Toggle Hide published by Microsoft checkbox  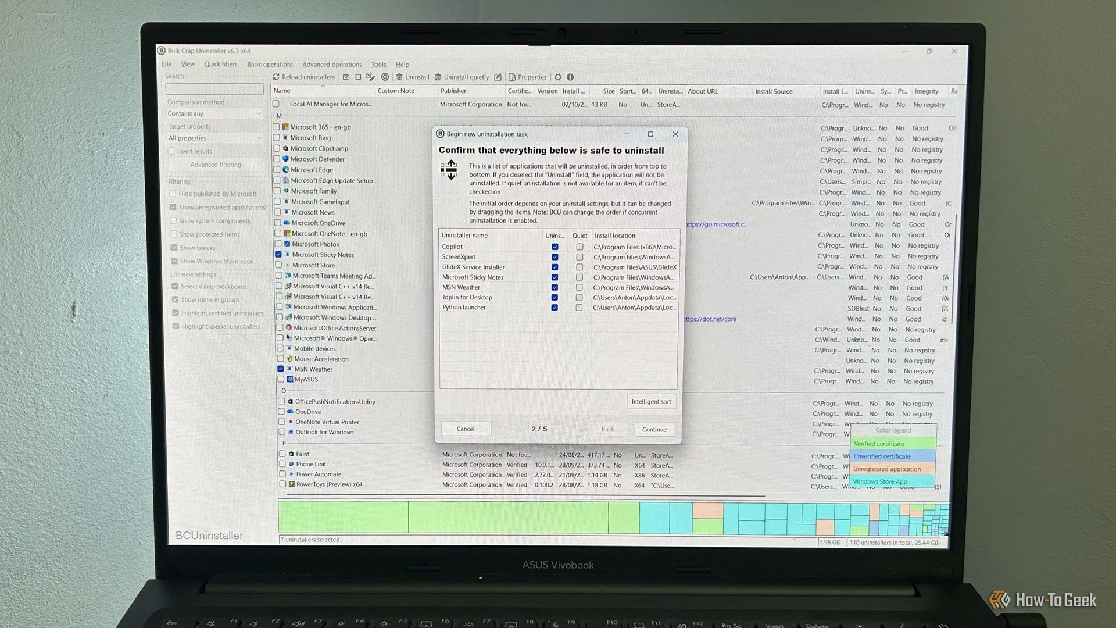pyautogui.click(x=173, y=194)
